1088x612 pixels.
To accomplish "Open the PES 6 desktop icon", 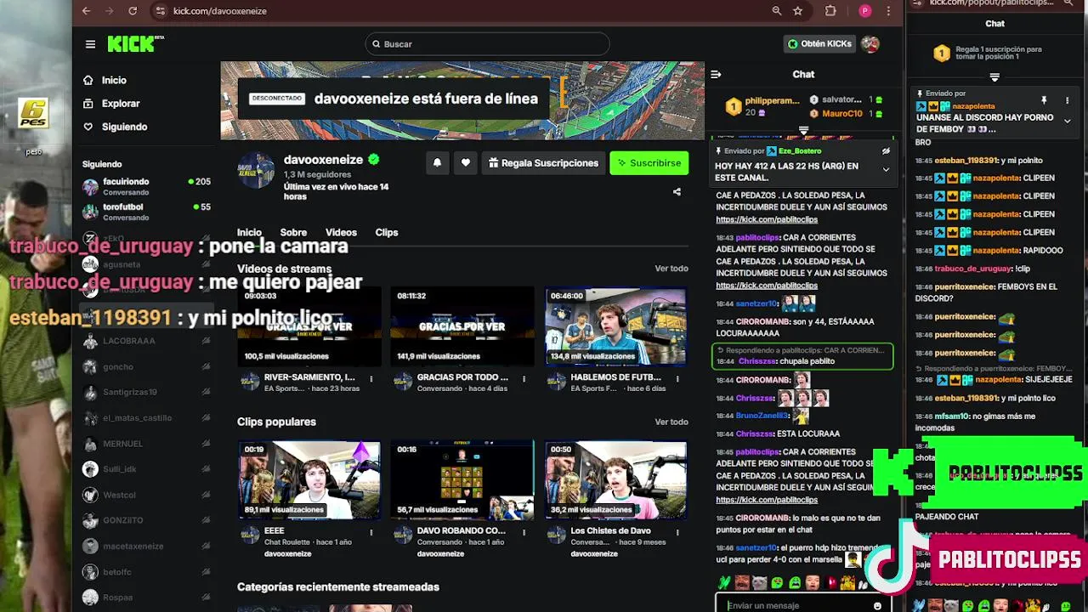I will (33, 115).
